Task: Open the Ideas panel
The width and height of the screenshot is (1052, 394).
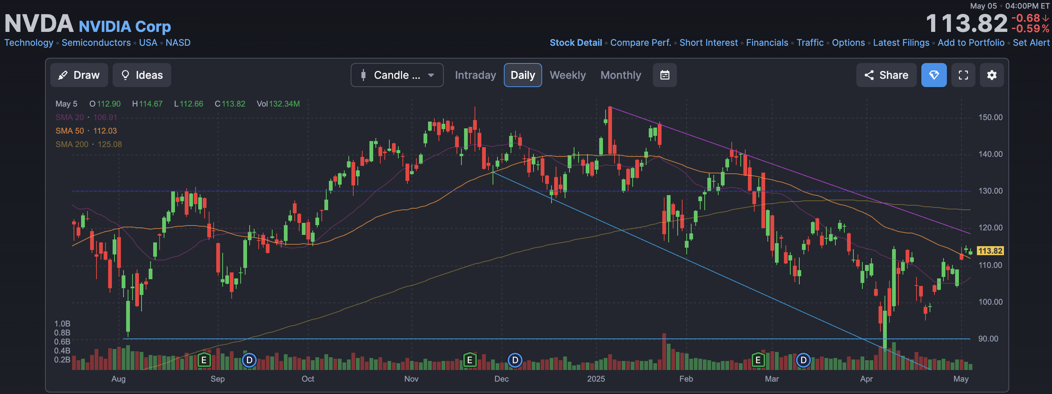Action: click(x=142, y=75)
